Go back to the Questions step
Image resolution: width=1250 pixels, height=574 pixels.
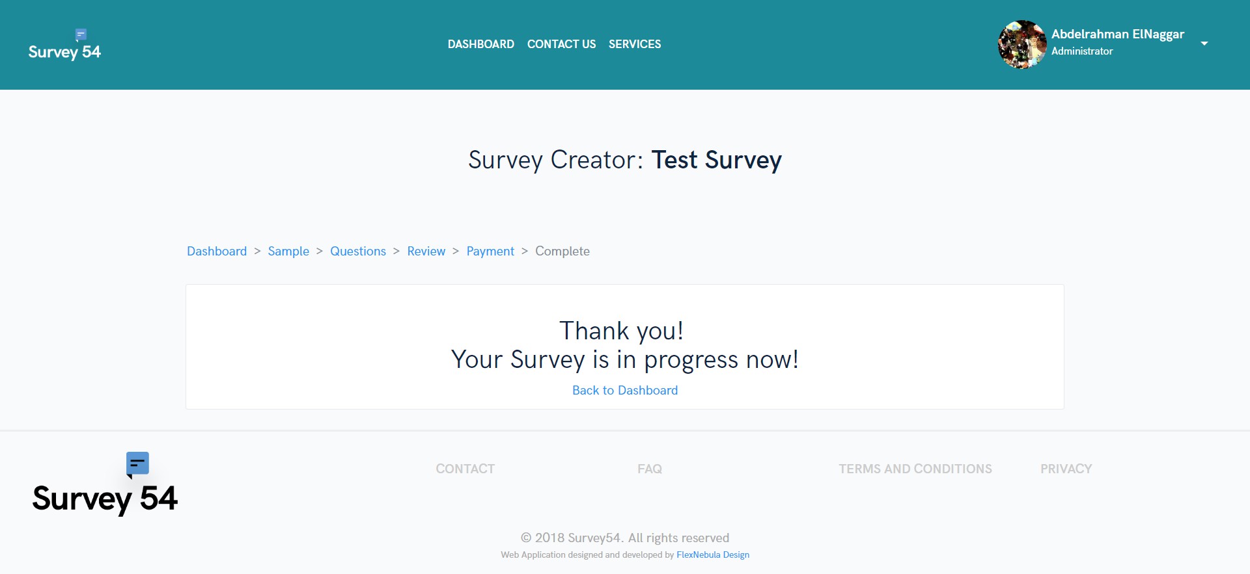tap(358, 251)
